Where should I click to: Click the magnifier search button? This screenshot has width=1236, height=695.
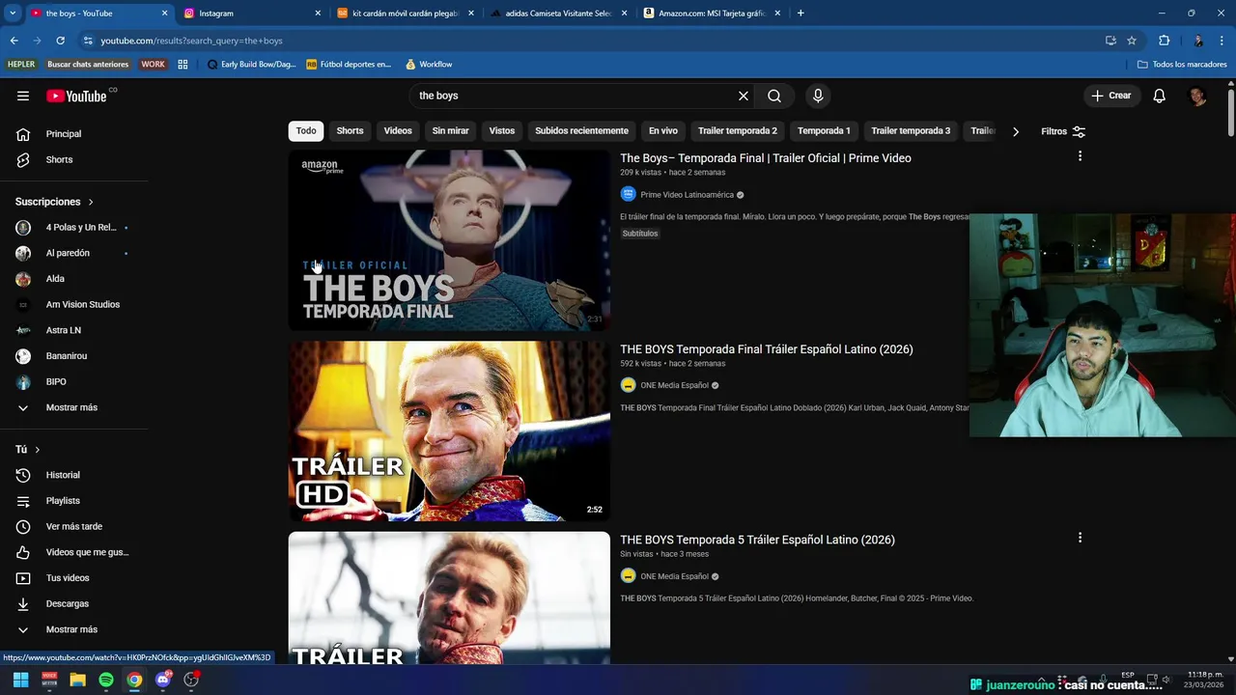774,96
